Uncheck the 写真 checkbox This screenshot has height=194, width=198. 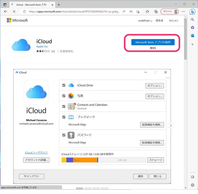[x=64, y=96]
